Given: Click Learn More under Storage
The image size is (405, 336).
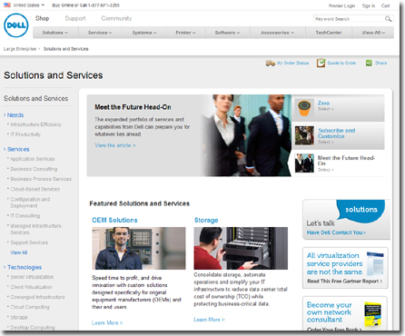Looking at the screenshot, I should pyautogui.click(x=209, y=320).
